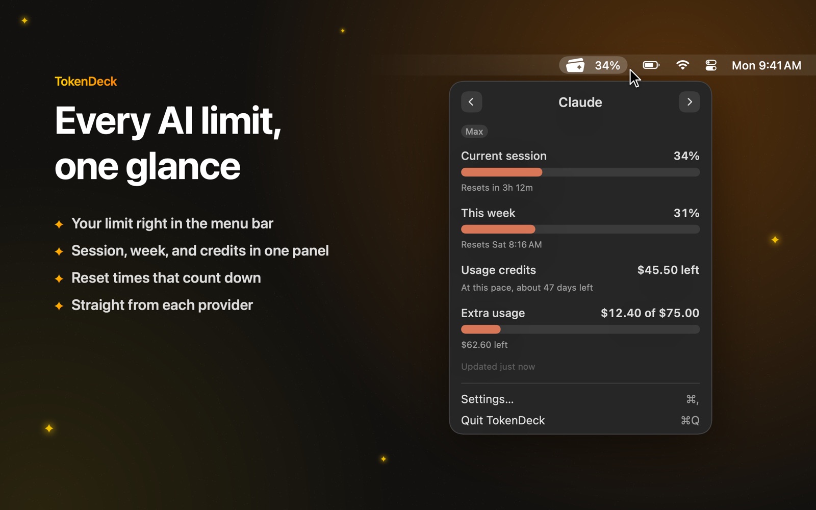Open Control Center from menu bar
816x510 pixels.
pos(711,65)
